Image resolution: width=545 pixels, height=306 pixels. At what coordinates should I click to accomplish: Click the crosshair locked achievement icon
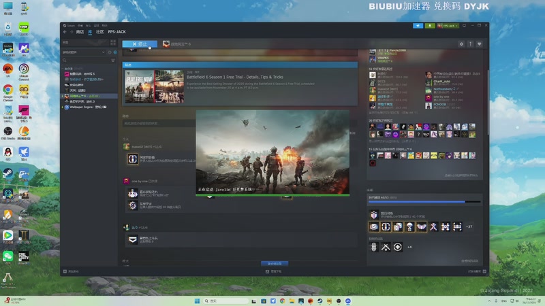coord(398,247)
